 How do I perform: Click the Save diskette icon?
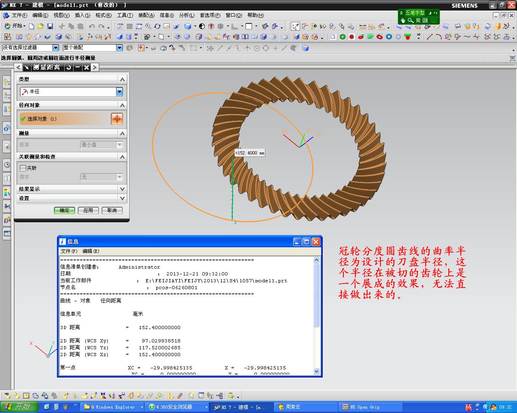[x=50, y=26]
